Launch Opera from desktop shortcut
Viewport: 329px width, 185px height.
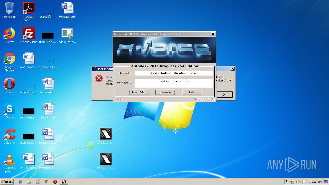[x=9, y=86]
